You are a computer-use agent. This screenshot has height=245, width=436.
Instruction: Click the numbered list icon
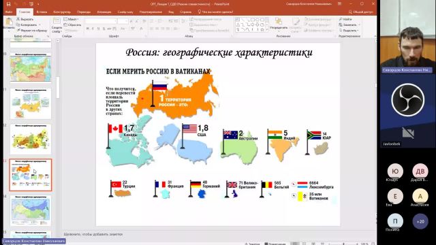161,21
